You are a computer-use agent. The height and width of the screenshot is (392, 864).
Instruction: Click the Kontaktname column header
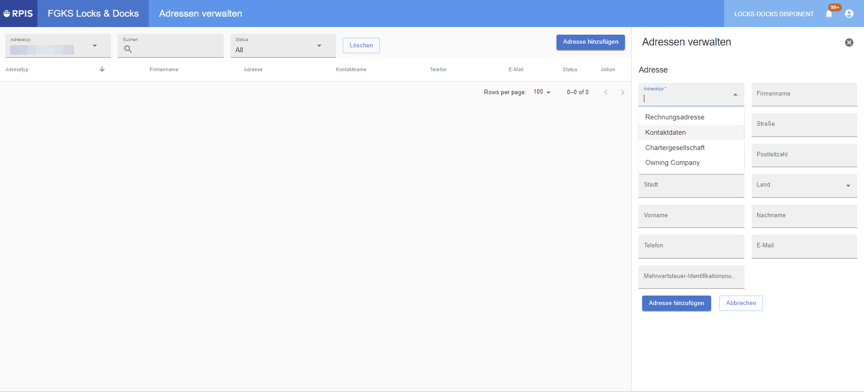(x=351, y=70)
